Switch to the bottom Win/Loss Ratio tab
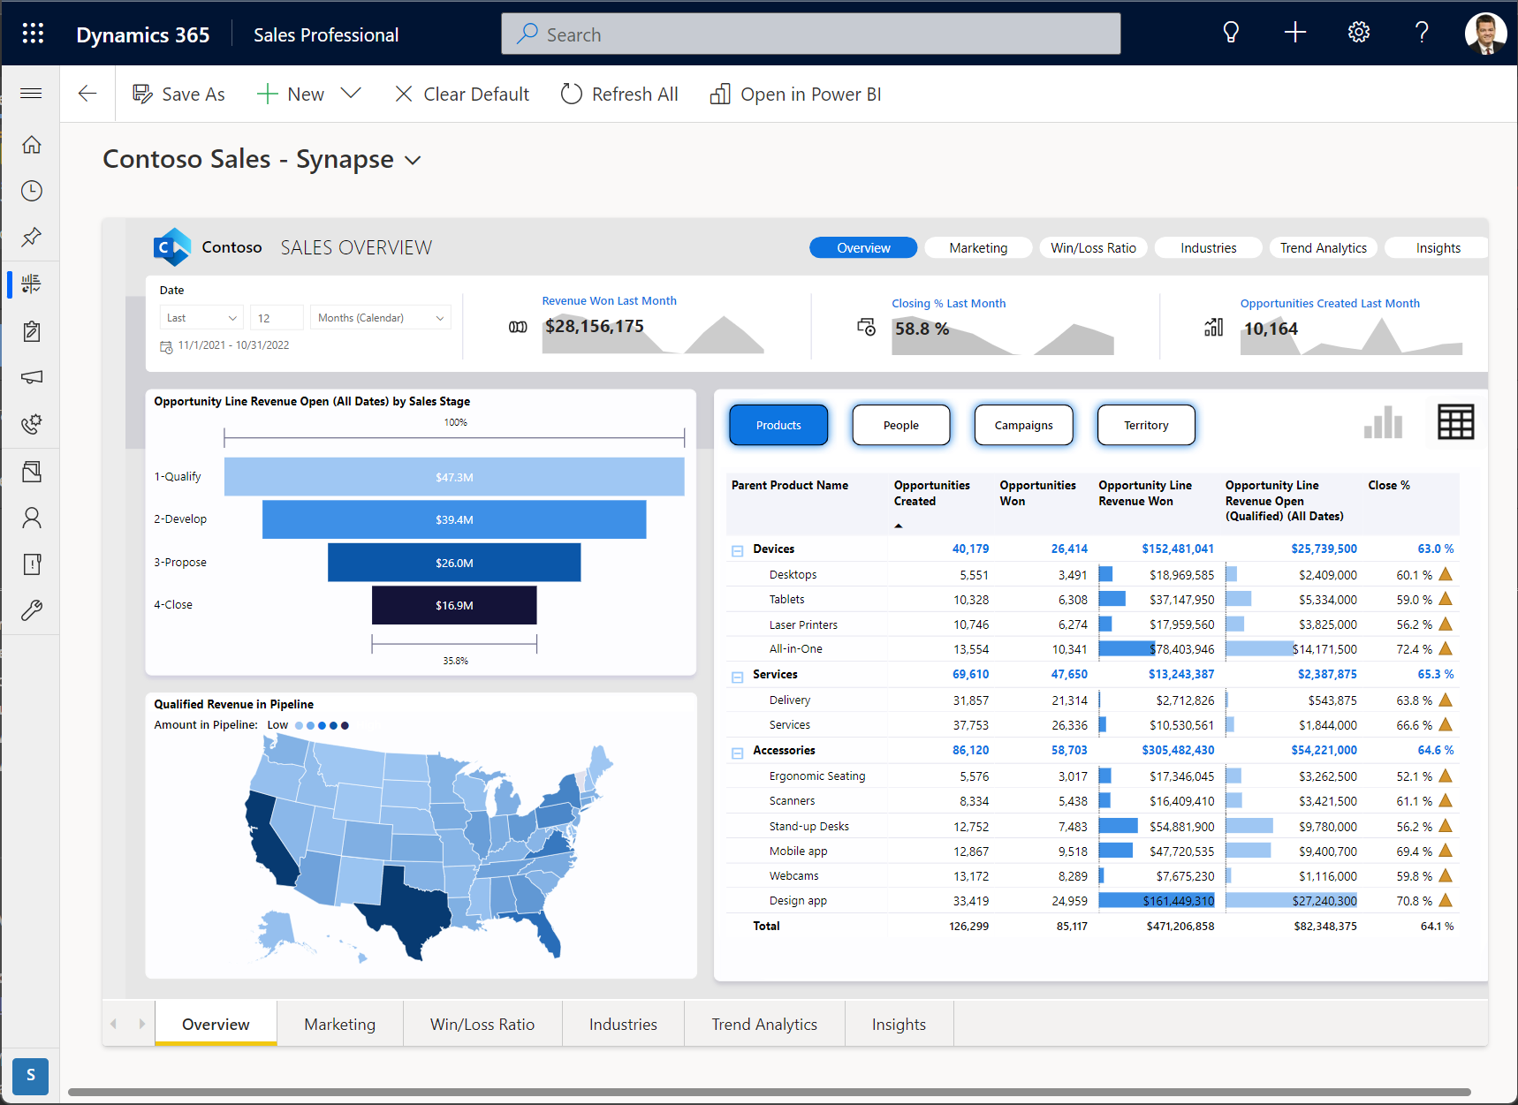Viewport: 1518px width, 1105px height. pos(482,1024)
